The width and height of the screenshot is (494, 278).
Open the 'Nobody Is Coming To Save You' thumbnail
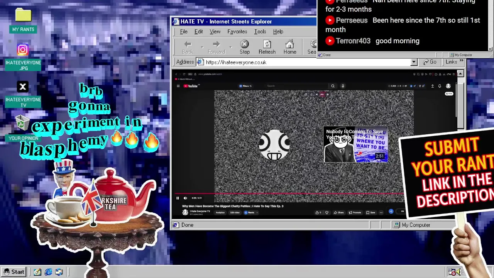(356, 144)
